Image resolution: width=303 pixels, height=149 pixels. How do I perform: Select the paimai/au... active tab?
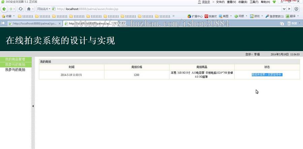(91, 24)
